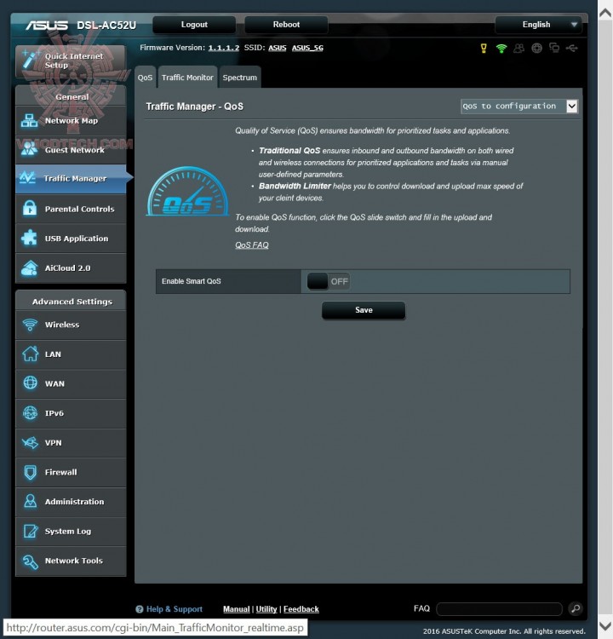Click the Network Tools wrench icon
Screen dimensions: 613x639
30,561
